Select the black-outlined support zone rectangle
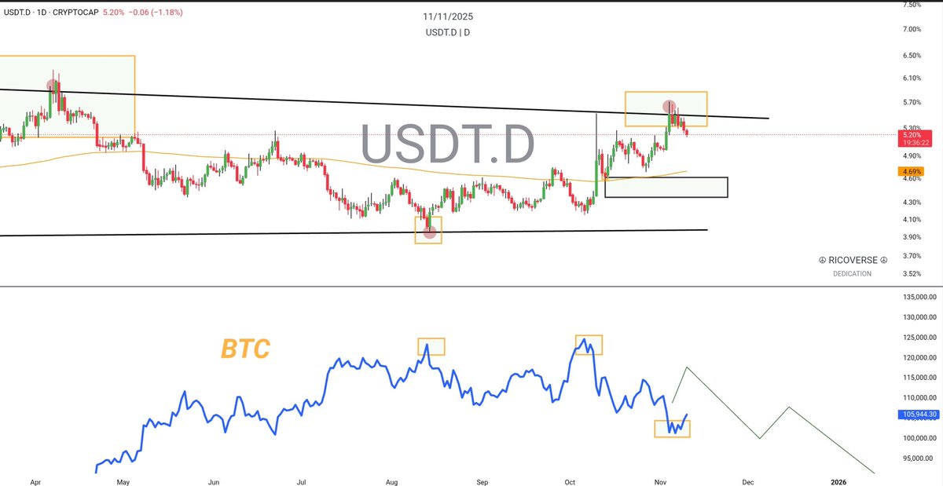The width and height of the screenshot is (943, 486). click(x=666, y=187)
